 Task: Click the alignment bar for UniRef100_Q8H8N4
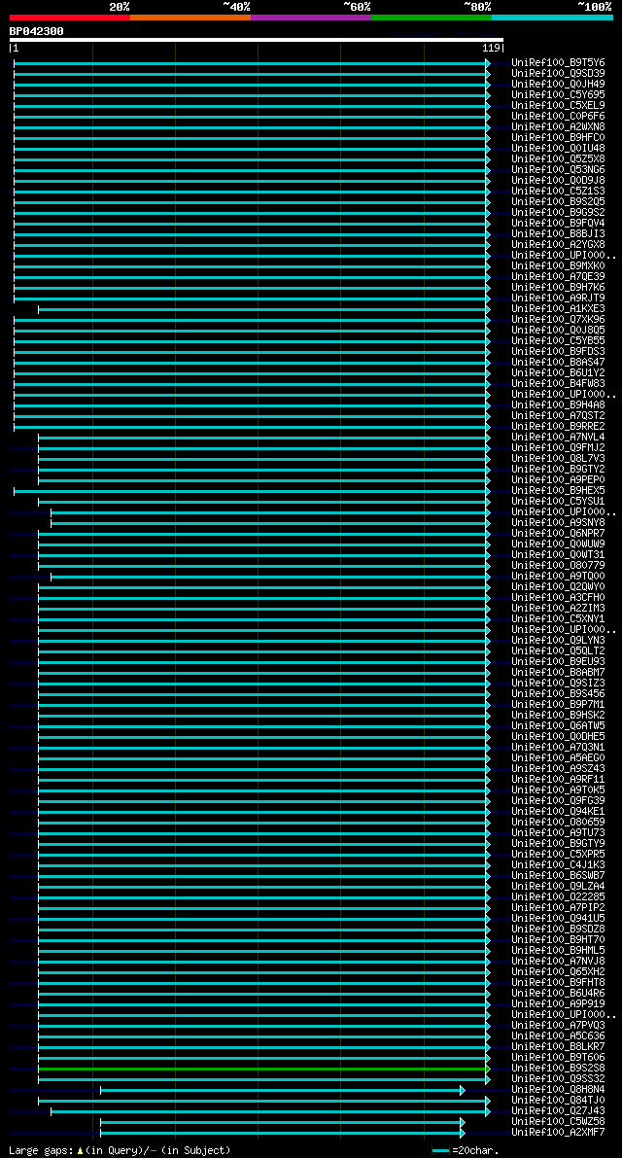point(283,1090)
